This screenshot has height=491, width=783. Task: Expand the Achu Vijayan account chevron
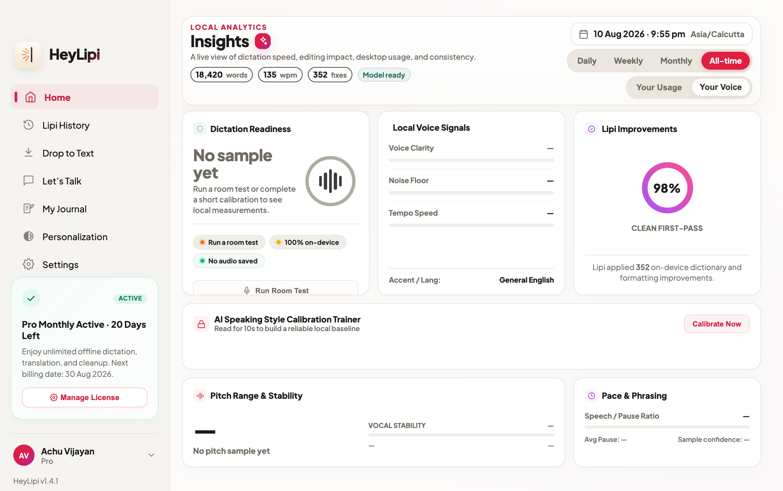coord(151,455)
